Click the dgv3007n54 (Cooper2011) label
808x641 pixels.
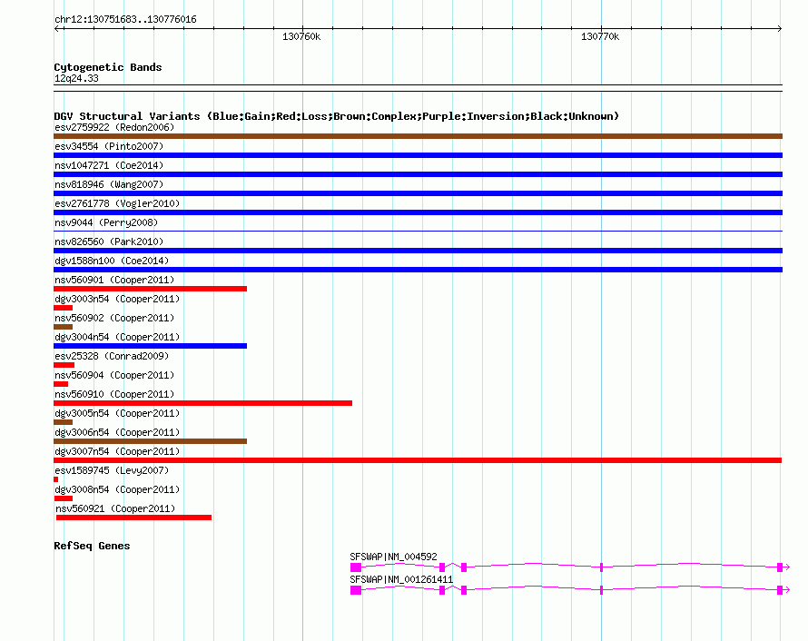[x=117, y=451]
